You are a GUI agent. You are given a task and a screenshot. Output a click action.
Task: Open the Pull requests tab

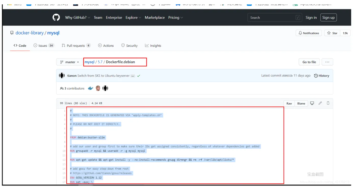click(76, 46)
